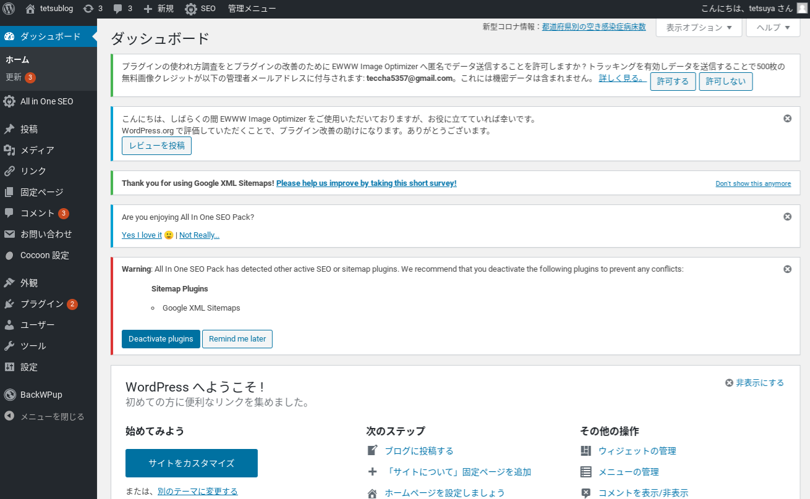
Task: Click the plus icon for 新規
Action: coord(148,9)
